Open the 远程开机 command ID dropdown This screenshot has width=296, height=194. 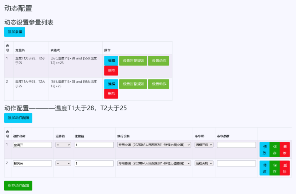coord(204,145)
